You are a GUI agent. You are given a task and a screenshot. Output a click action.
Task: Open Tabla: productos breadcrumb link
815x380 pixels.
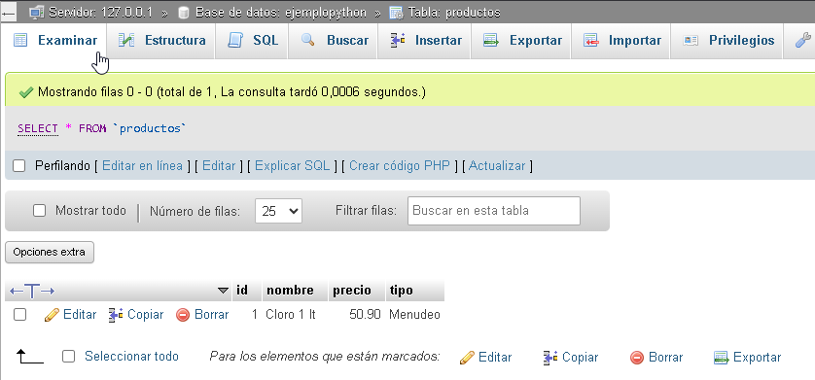pos(455,13)
